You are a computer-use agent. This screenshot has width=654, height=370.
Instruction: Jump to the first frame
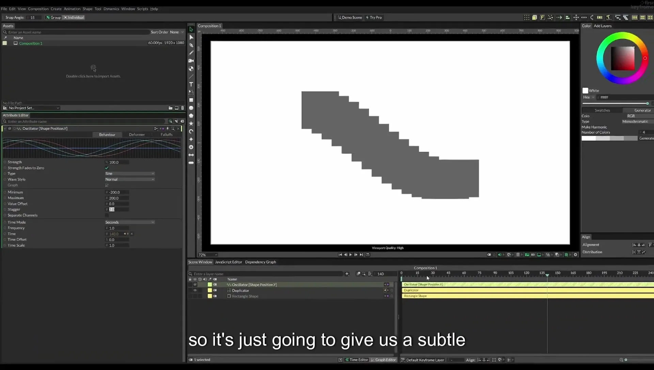click(x=340, y=255)
